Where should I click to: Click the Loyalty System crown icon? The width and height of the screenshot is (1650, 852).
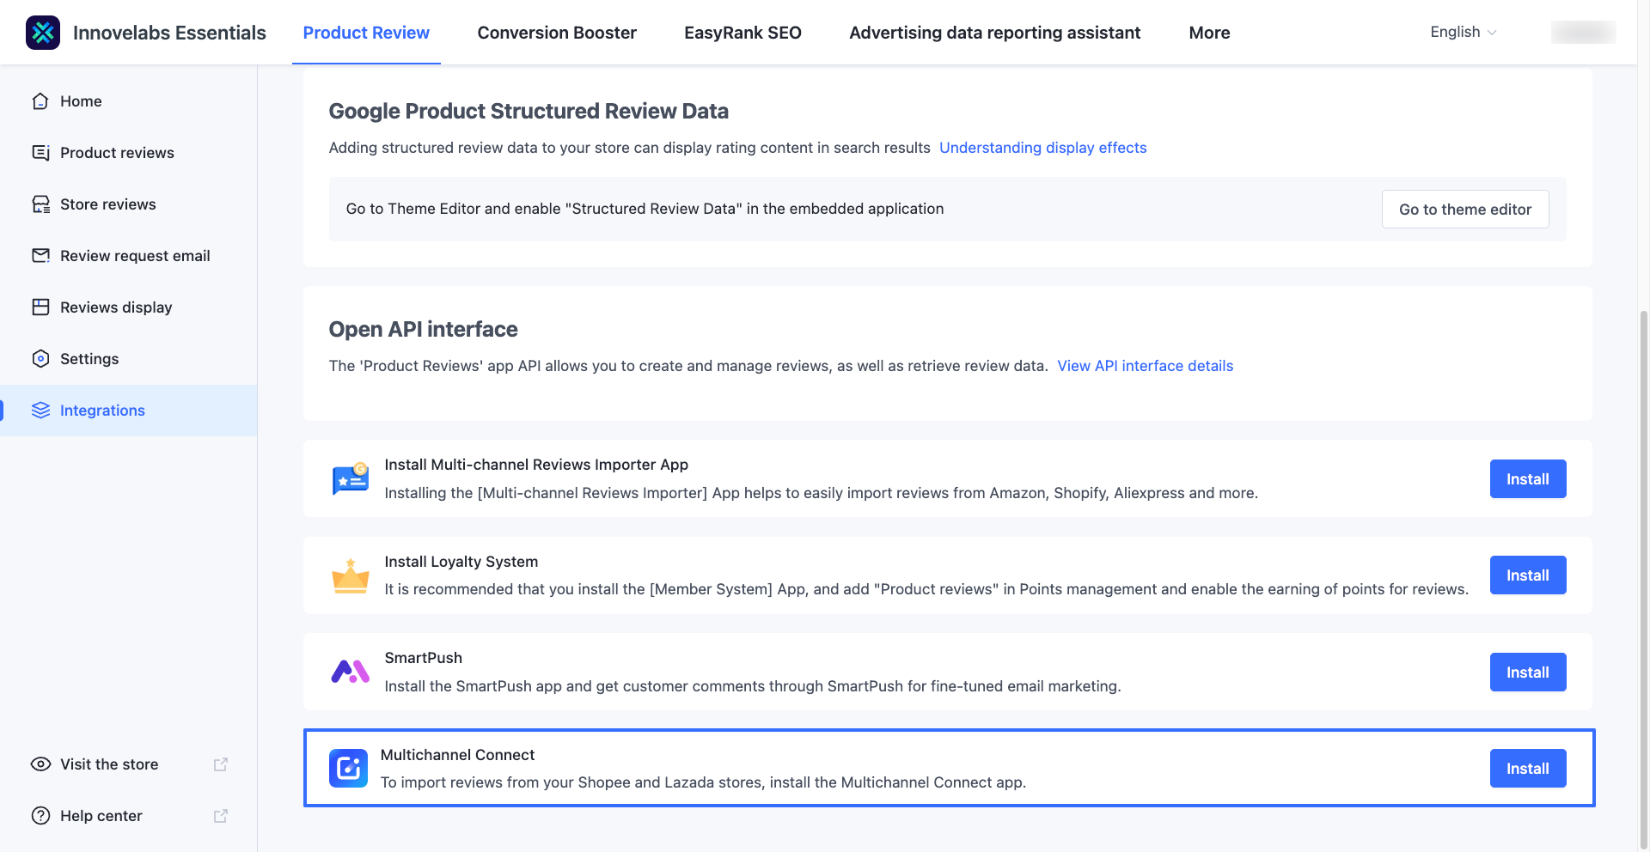pos(350,575)
